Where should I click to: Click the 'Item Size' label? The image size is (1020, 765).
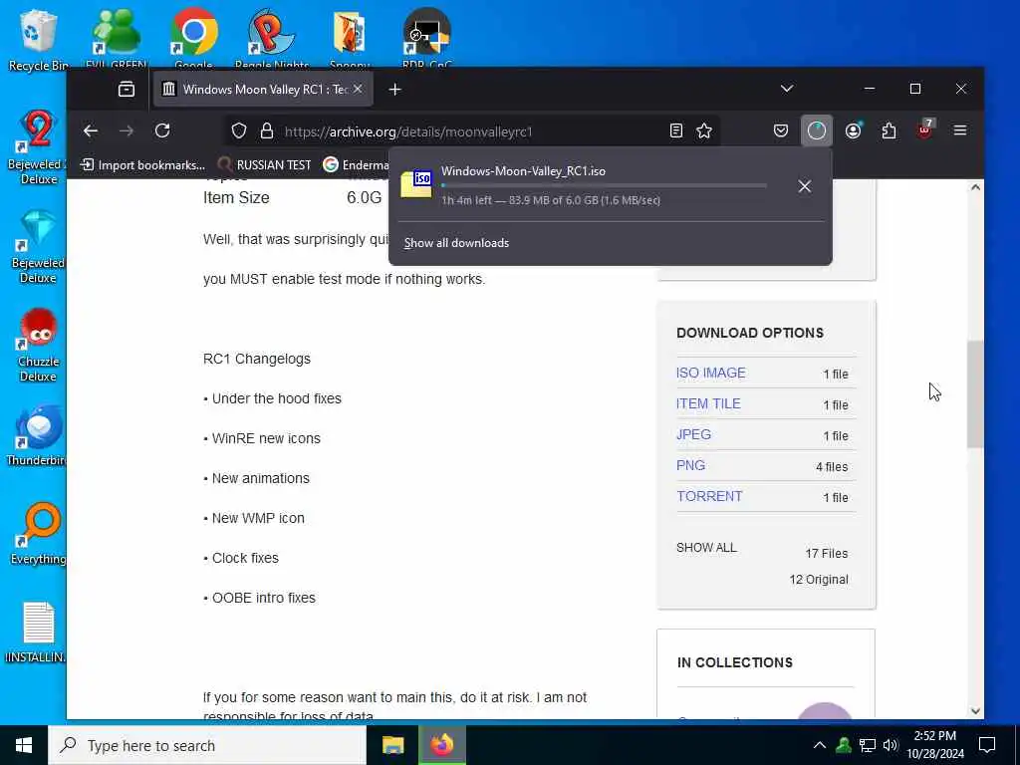coord(236,198)
